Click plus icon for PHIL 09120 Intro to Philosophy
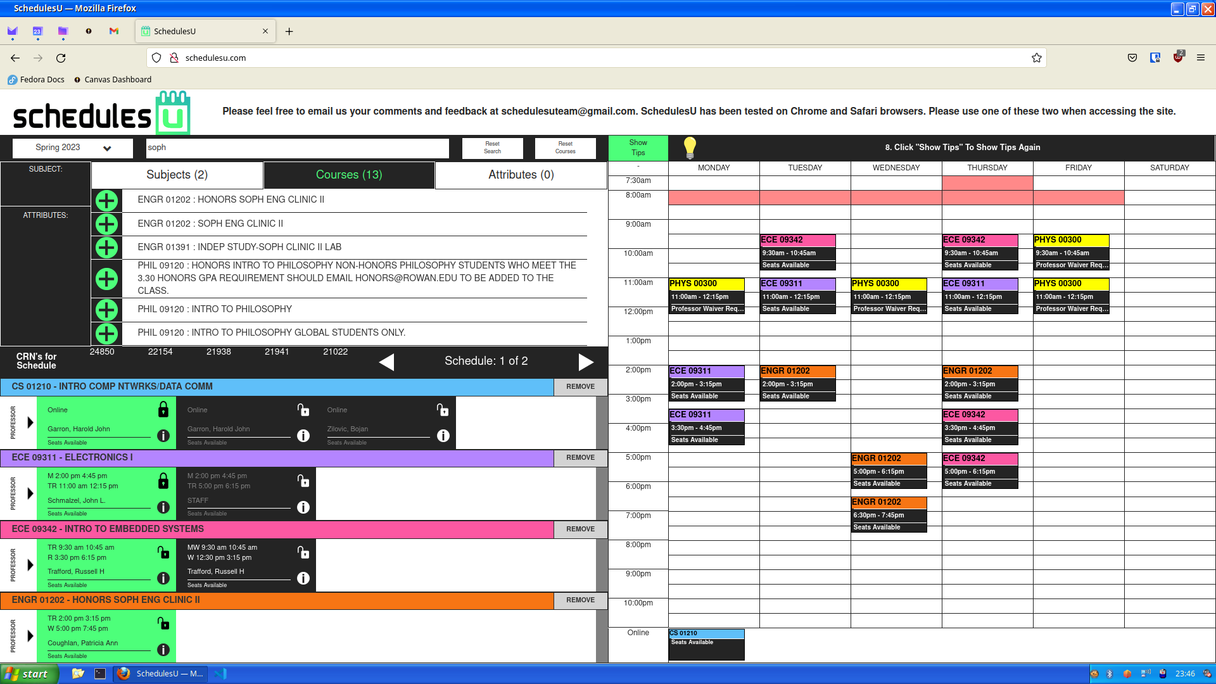 [x=106, y=310]
